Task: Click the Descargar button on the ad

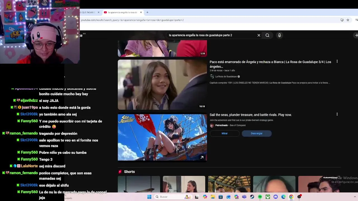Action: coord(256,133)
